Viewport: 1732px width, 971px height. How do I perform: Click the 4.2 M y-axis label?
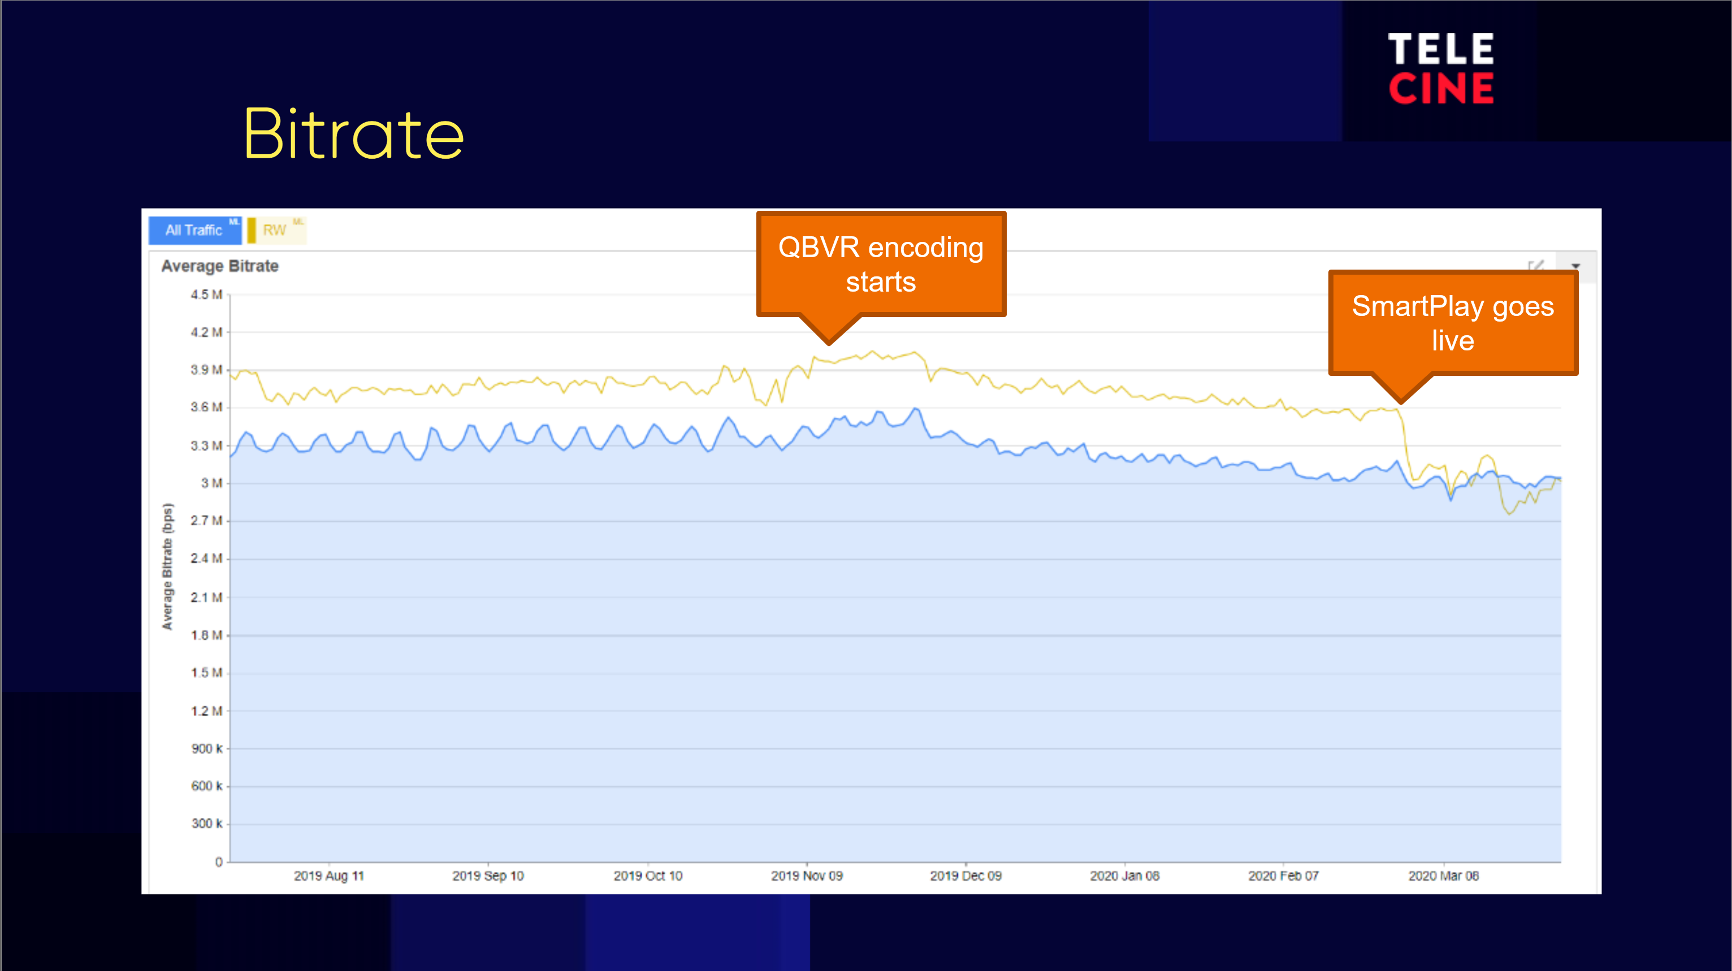point(206,332)
